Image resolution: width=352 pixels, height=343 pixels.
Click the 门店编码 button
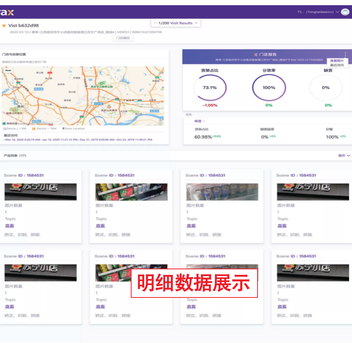pyautogui.click(x=124, y=39)
